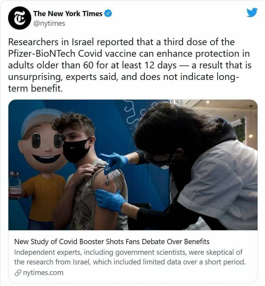Click the blue verified checkmark badge
Viewport: 265px width, 286px height.
tap(108, 14)
